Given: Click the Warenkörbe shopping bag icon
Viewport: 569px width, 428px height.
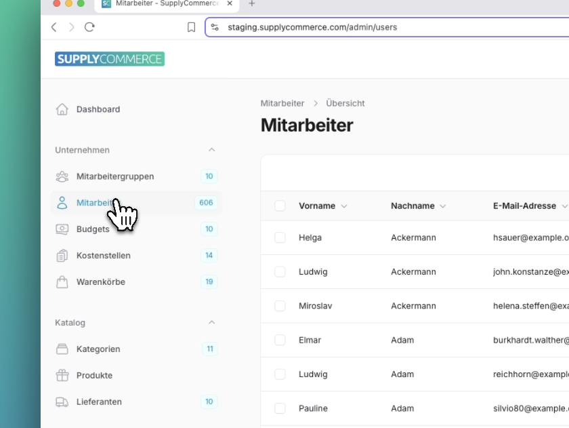Looking at the screenshot, I should 62,281.
